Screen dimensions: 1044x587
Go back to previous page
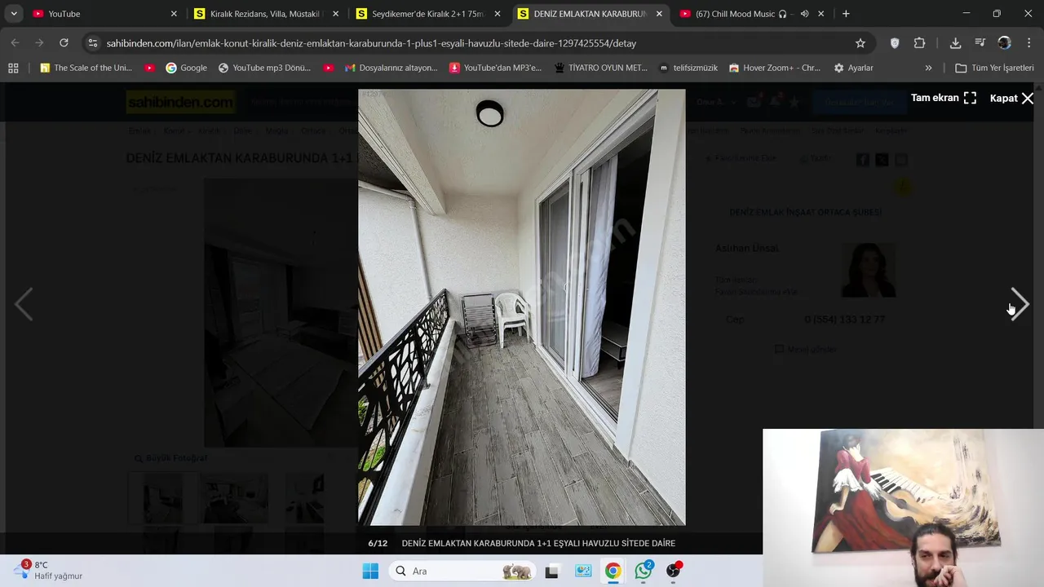[x=15, y=43]
